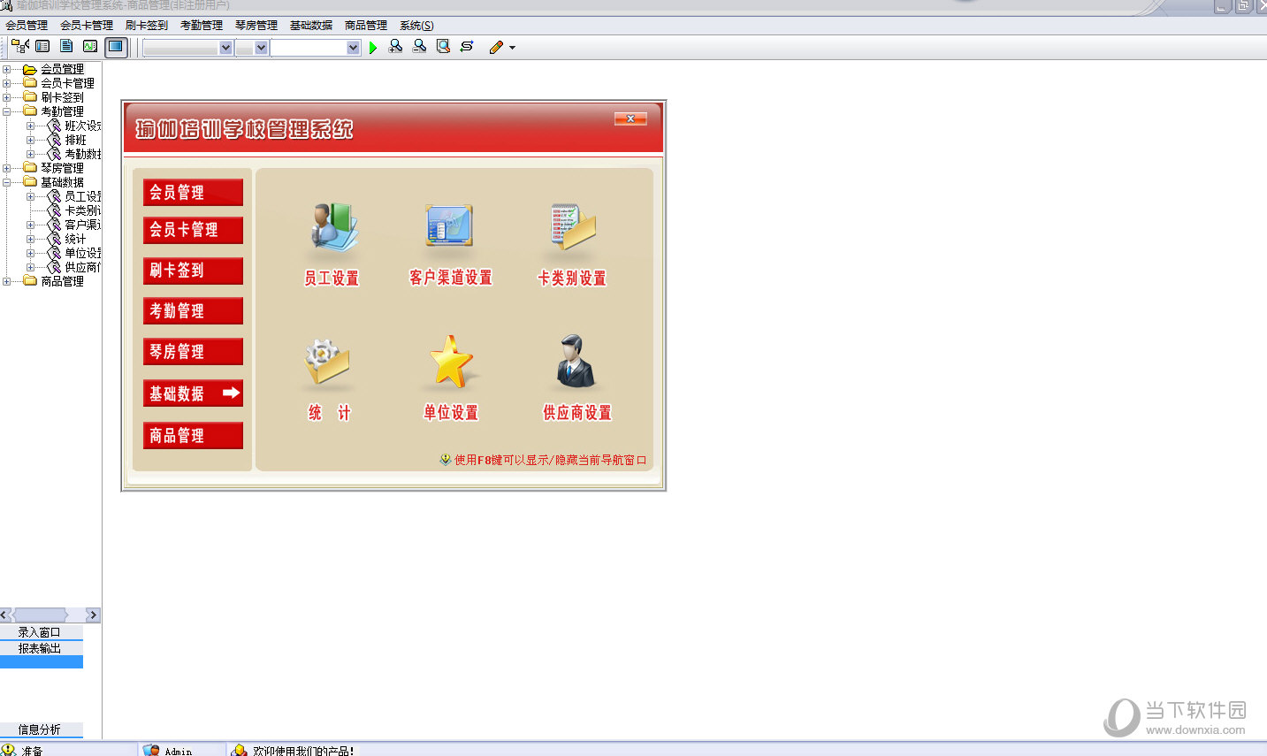Open the 商品管理 menu in the menu bar

pos(366,26)
